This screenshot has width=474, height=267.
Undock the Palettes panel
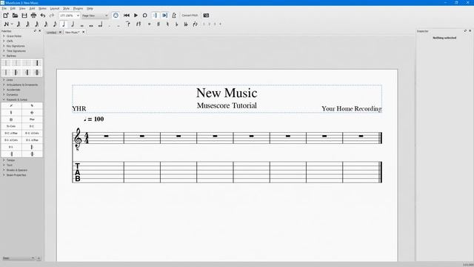point(35,31)
